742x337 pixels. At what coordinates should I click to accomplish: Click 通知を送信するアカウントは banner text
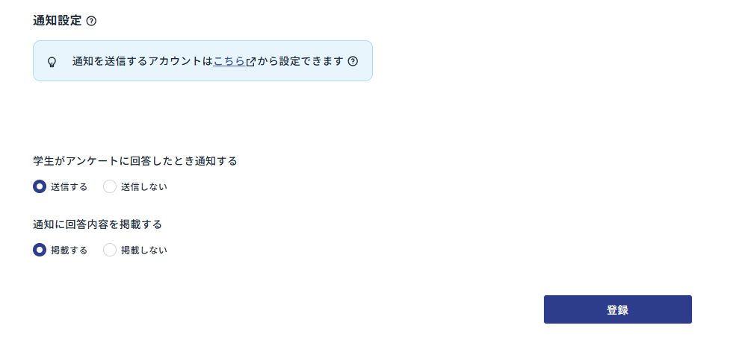tap(143, 61)
